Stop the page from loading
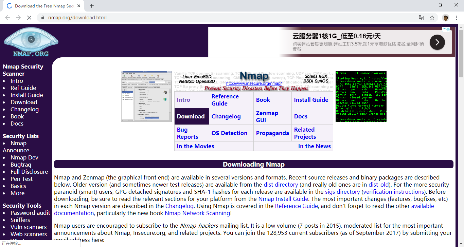The height and width of the screenshot is (247, 464). [x=29, y=18]
